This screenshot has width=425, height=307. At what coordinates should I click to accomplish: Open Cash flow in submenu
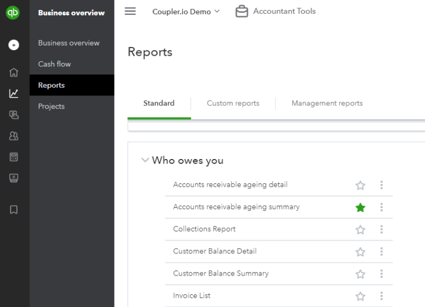click(x=54, y=64)
